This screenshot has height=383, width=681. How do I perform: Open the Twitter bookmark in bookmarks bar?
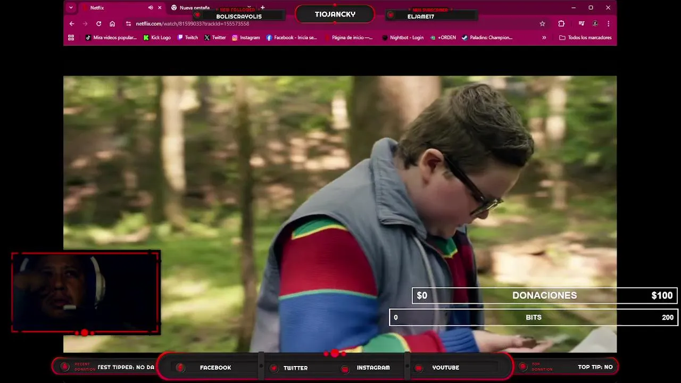pos(215,38)
